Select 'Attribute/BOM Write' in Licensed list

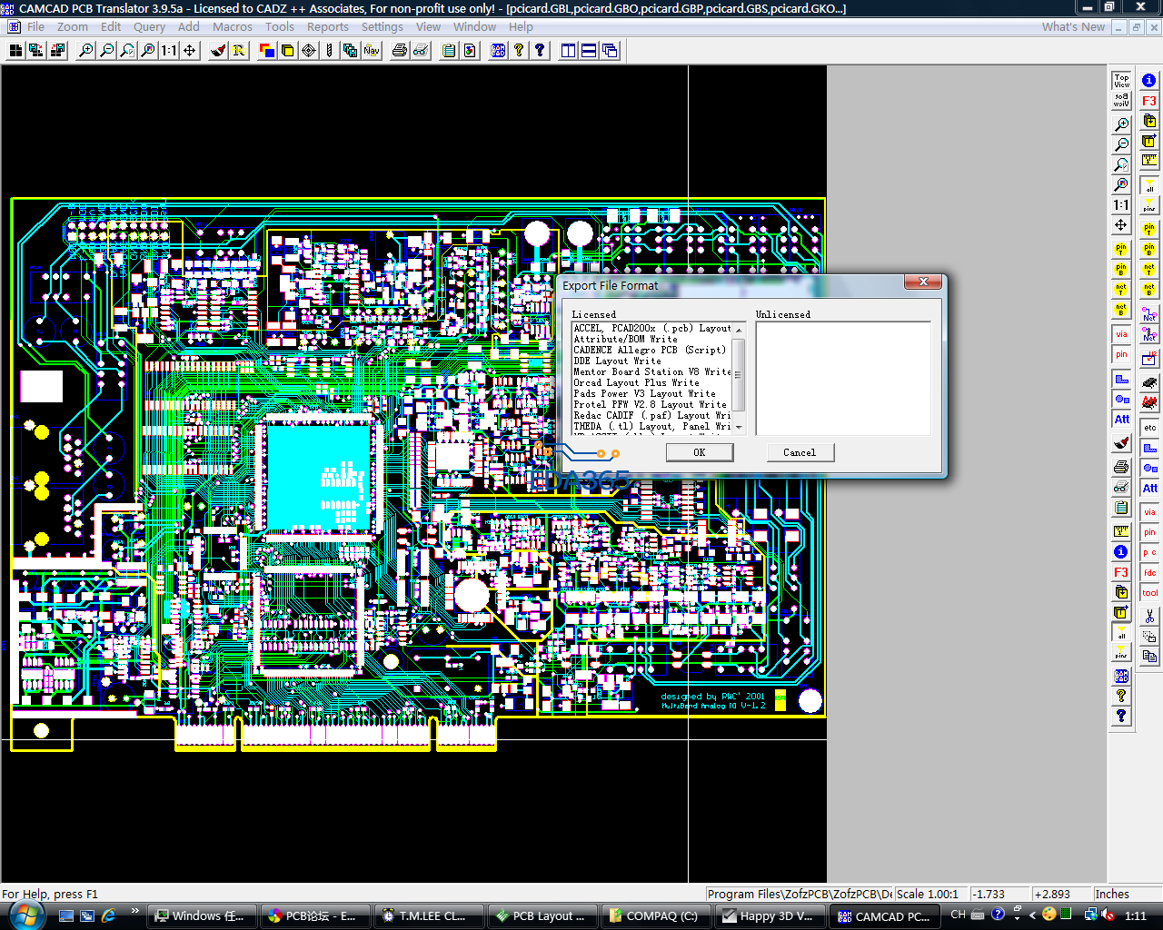(652, 339)
